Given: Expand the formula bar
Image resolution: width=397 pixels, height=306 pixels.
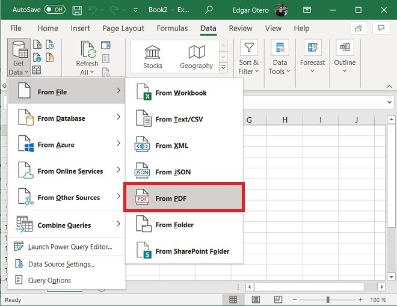Looking at the screenshot, I should coord(389,102).
